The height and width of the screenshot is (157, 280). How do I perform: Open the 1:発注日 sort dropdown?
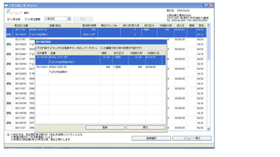click(69, 19)
